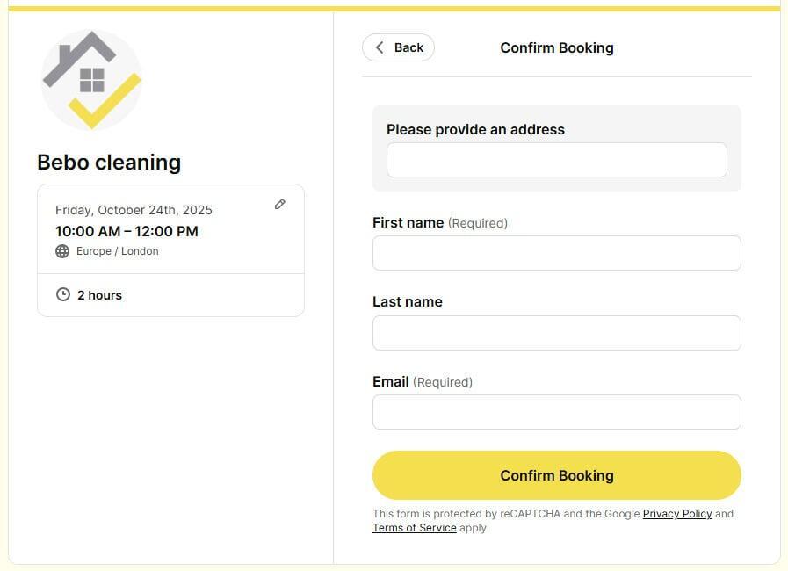Click the 10:00 AM – 12:00 PM time slot
788x571 pixels.
[x=127, y=231]
